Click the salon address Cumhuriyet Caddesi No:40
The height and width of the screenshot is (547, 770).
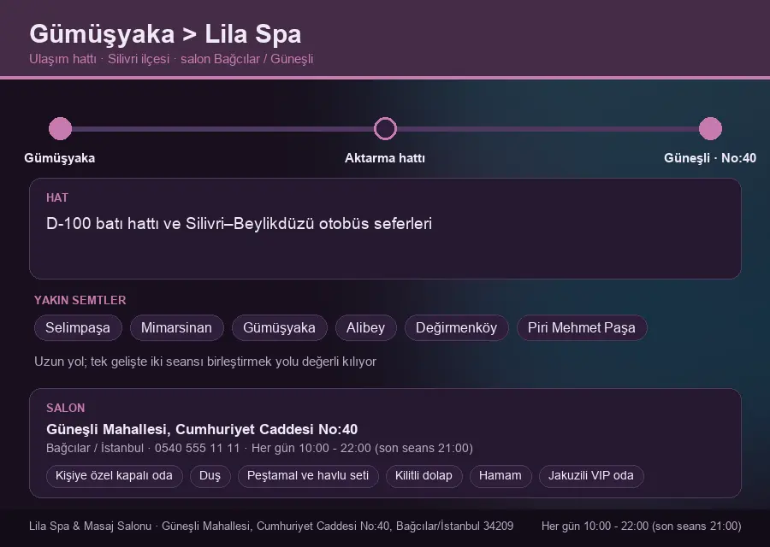[202, 429]
